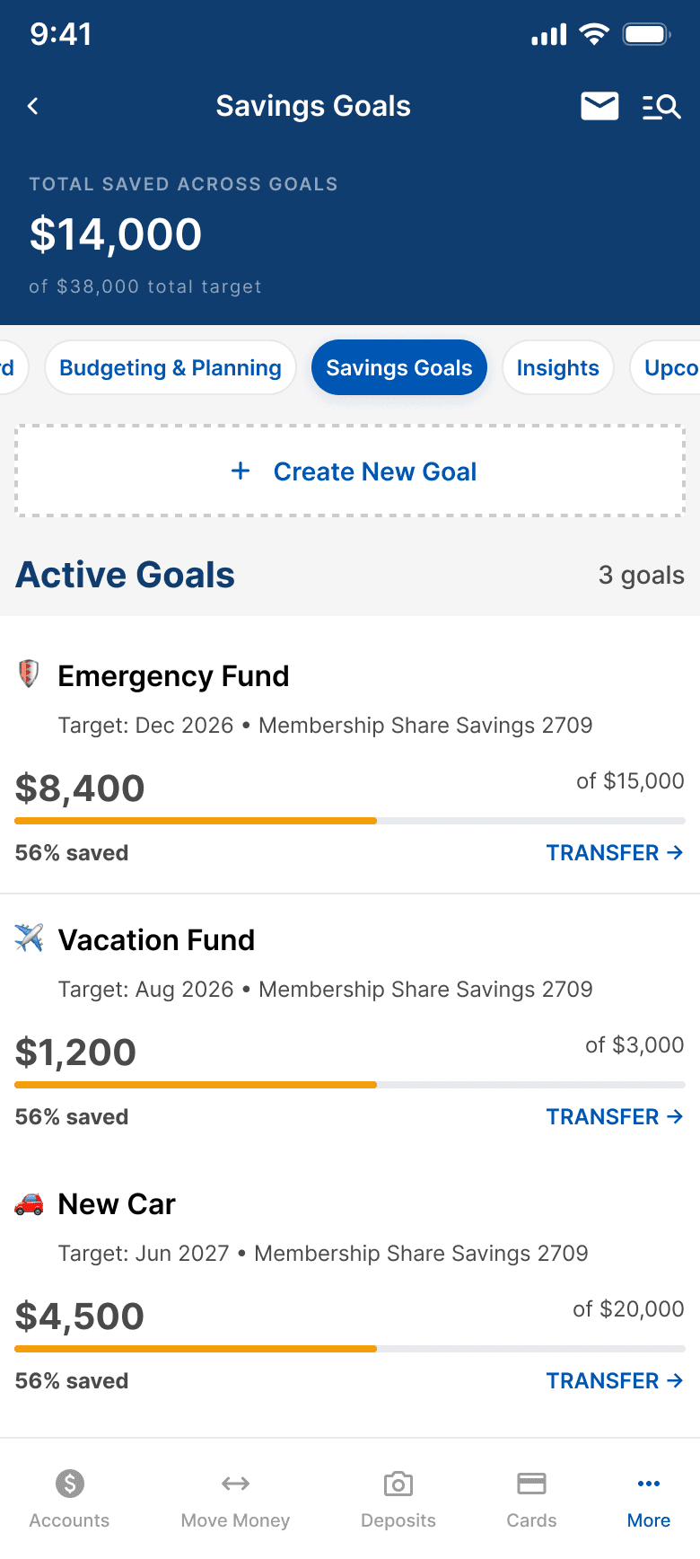Click TRANSFER for Vacation Fund

coord(615,1116)
